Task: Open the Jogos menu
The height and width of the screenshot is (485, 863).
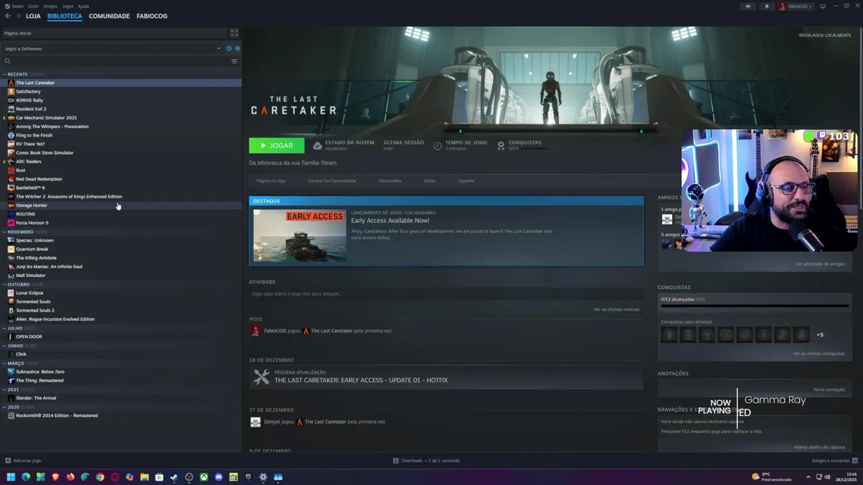Action: tap(68, 6)
